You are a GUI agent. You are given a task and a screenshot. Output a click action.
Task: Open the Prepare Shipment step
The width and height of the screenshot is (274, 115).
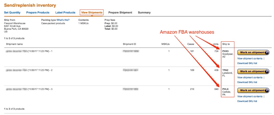(120, 13)
